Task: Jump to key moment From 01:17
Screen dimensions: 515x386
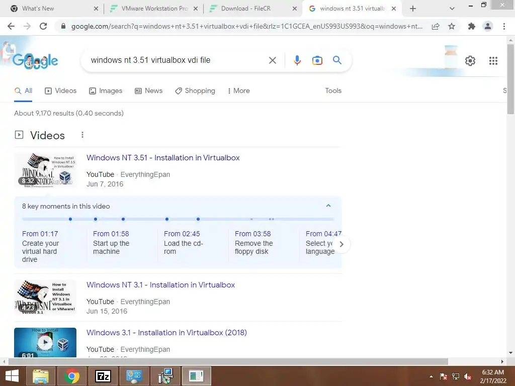Action: [40, 234]
